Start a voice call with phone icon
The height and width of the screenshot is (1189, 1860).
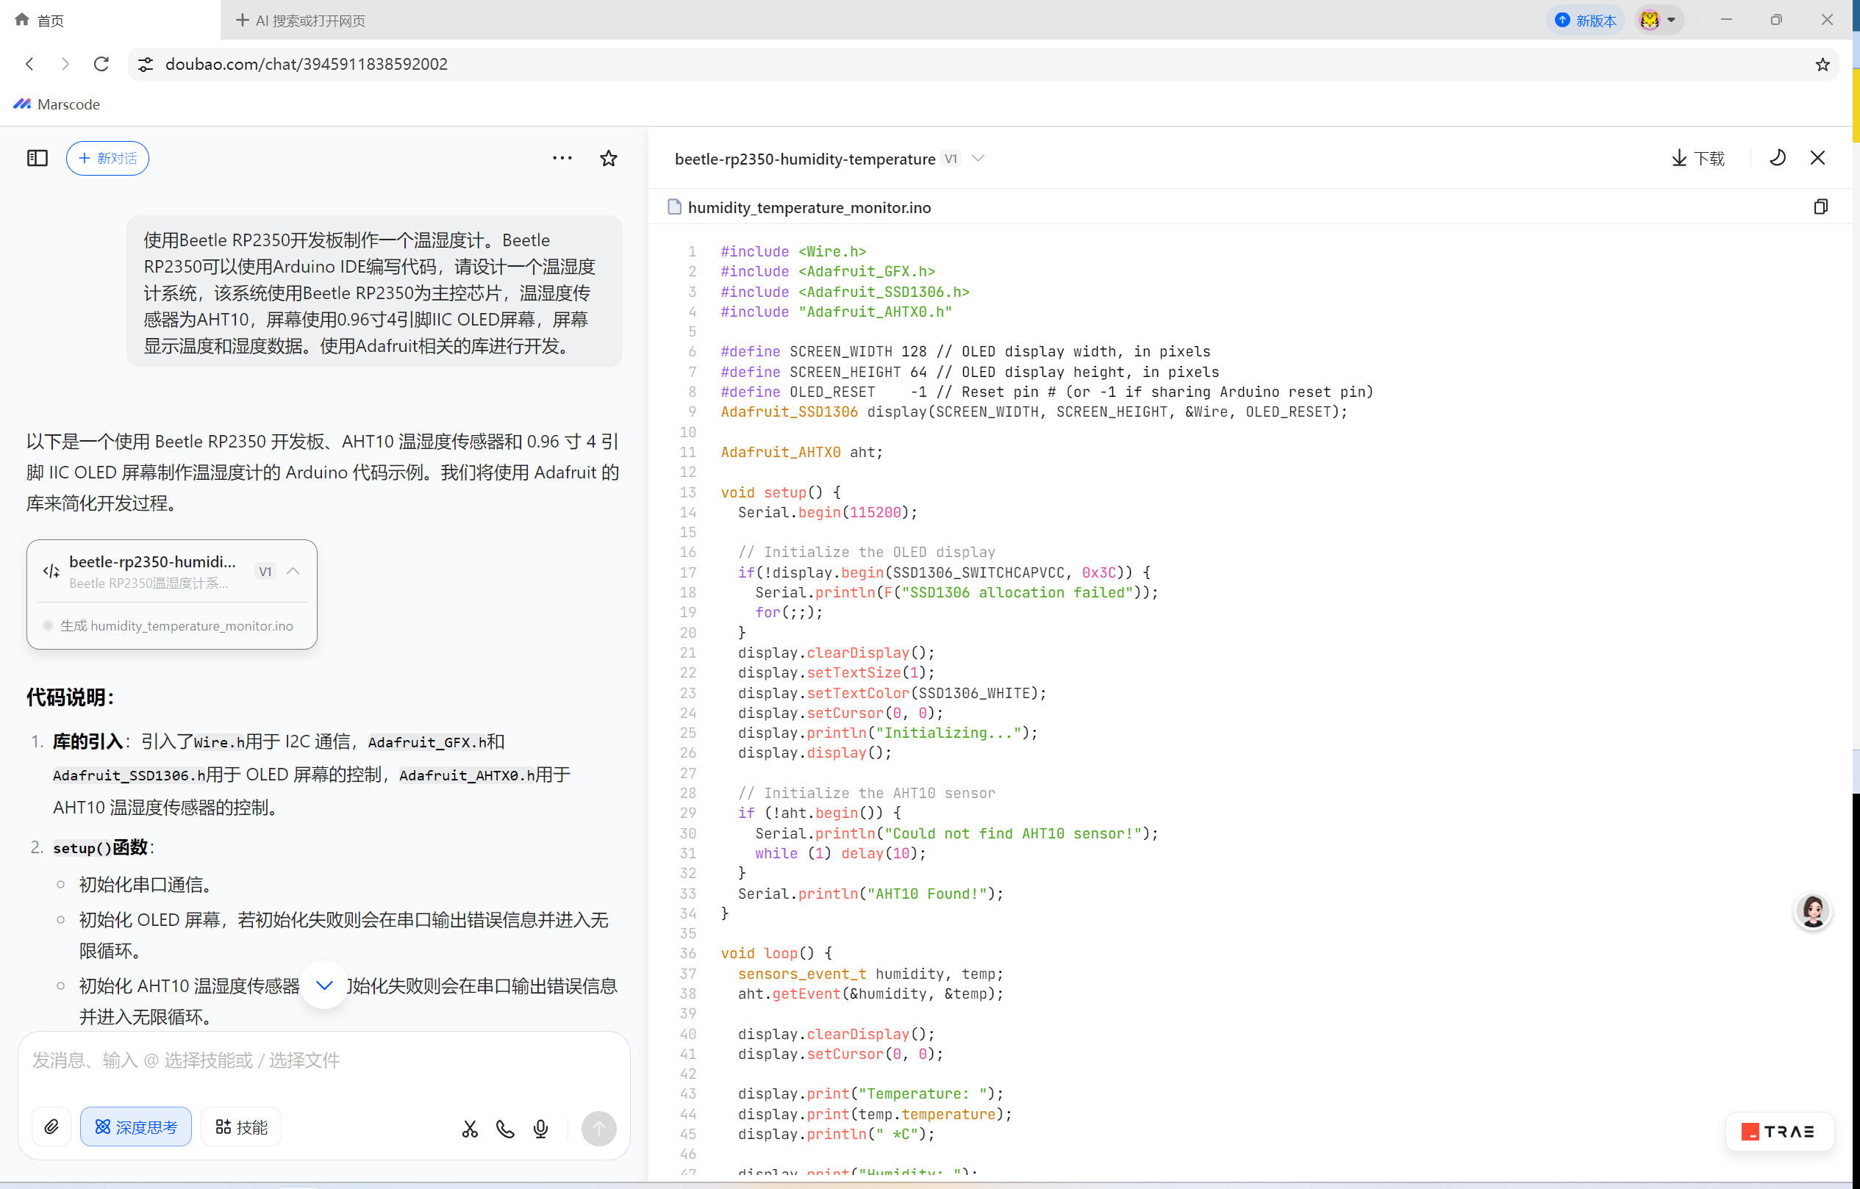pyautogui.click(x=505, y=1129)
